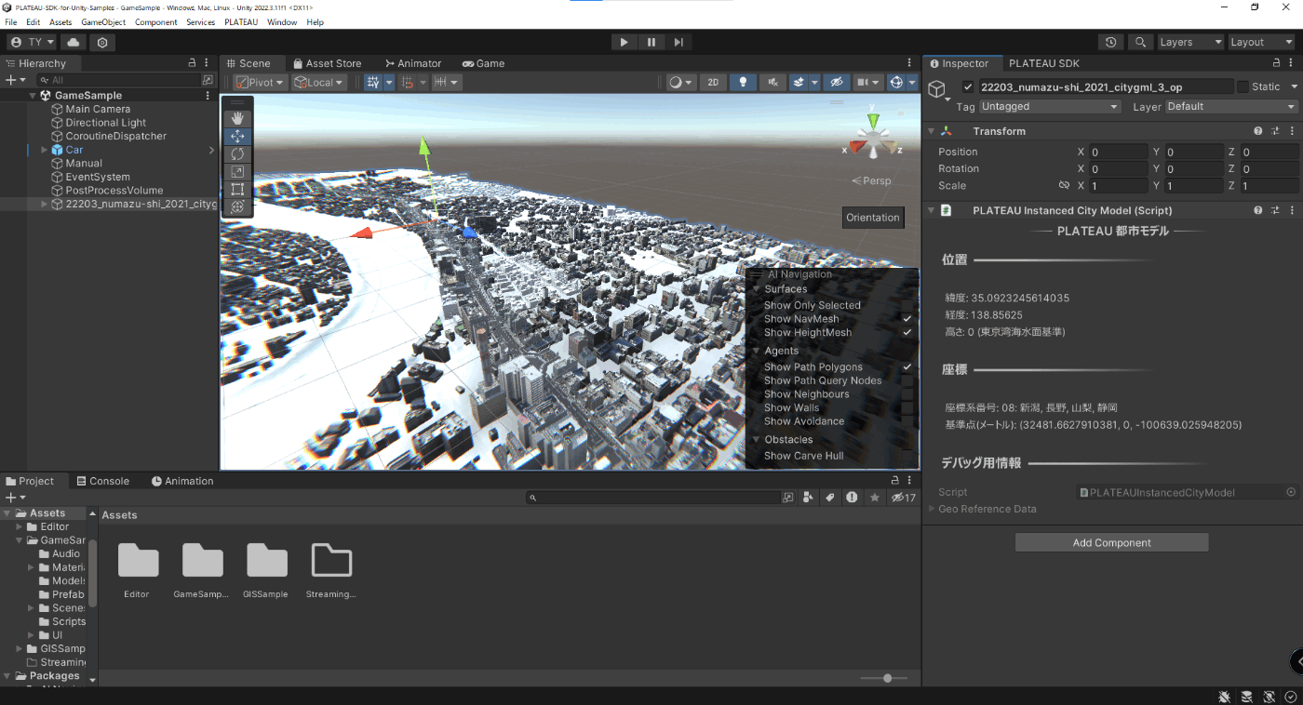The height and width of the screenshot is (705, 1303).
Task: Switch to the Animator tab
Action: coord(413,63)
